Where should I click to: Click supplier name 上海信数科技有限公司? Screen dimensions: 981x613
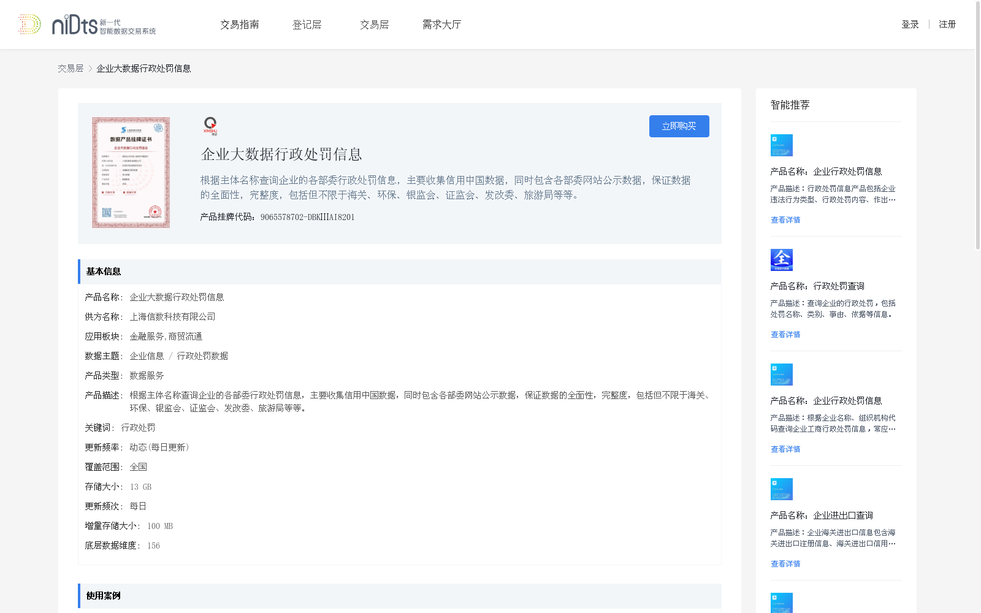tap(172, 317)
